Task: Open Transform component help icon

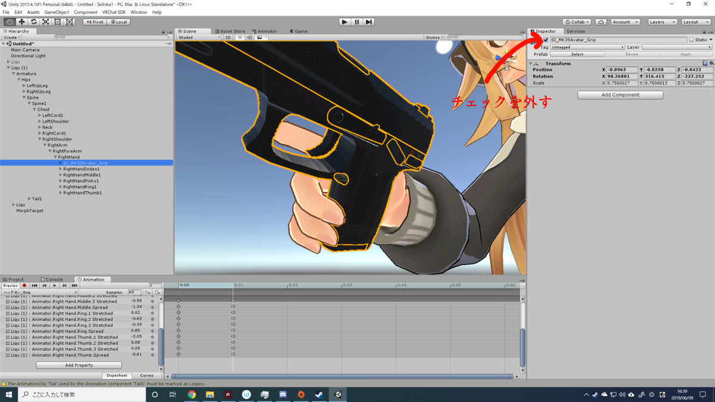Action: coord(705,63)
